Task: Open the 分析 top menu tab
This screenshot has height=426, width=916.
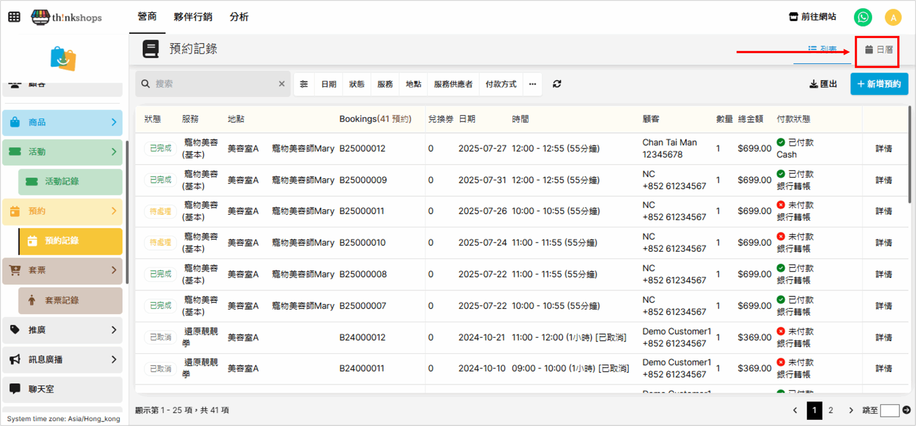Action: coord(239,17)
